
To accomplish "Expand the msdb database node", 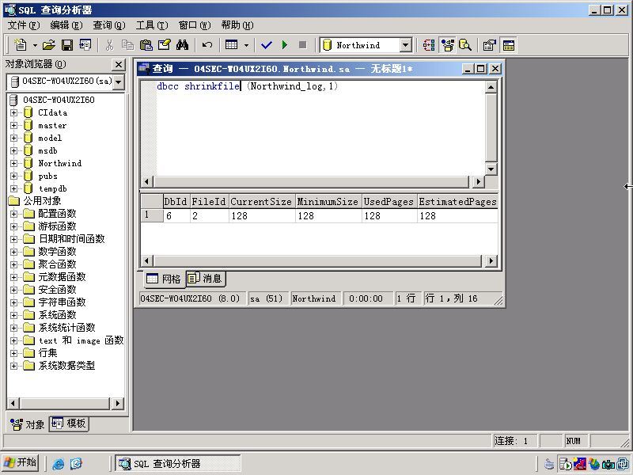I will (13, 150).
